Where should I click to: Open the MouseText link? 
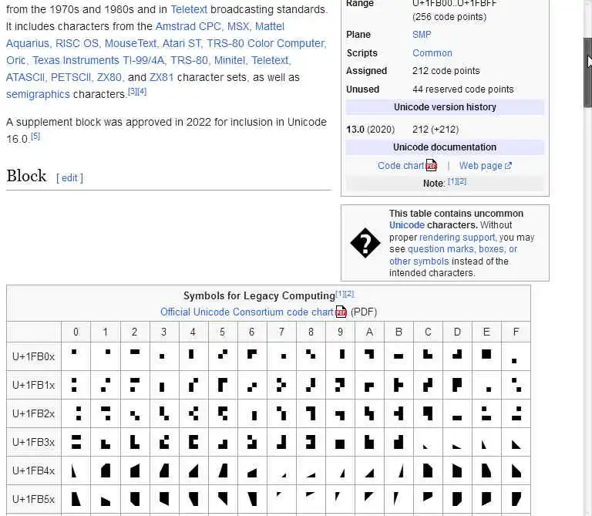click(x=130, y=43)
